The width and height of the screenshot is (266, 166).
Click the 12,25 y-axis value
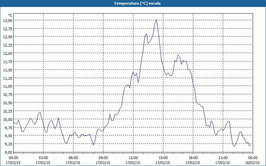[x=7, y=45]
